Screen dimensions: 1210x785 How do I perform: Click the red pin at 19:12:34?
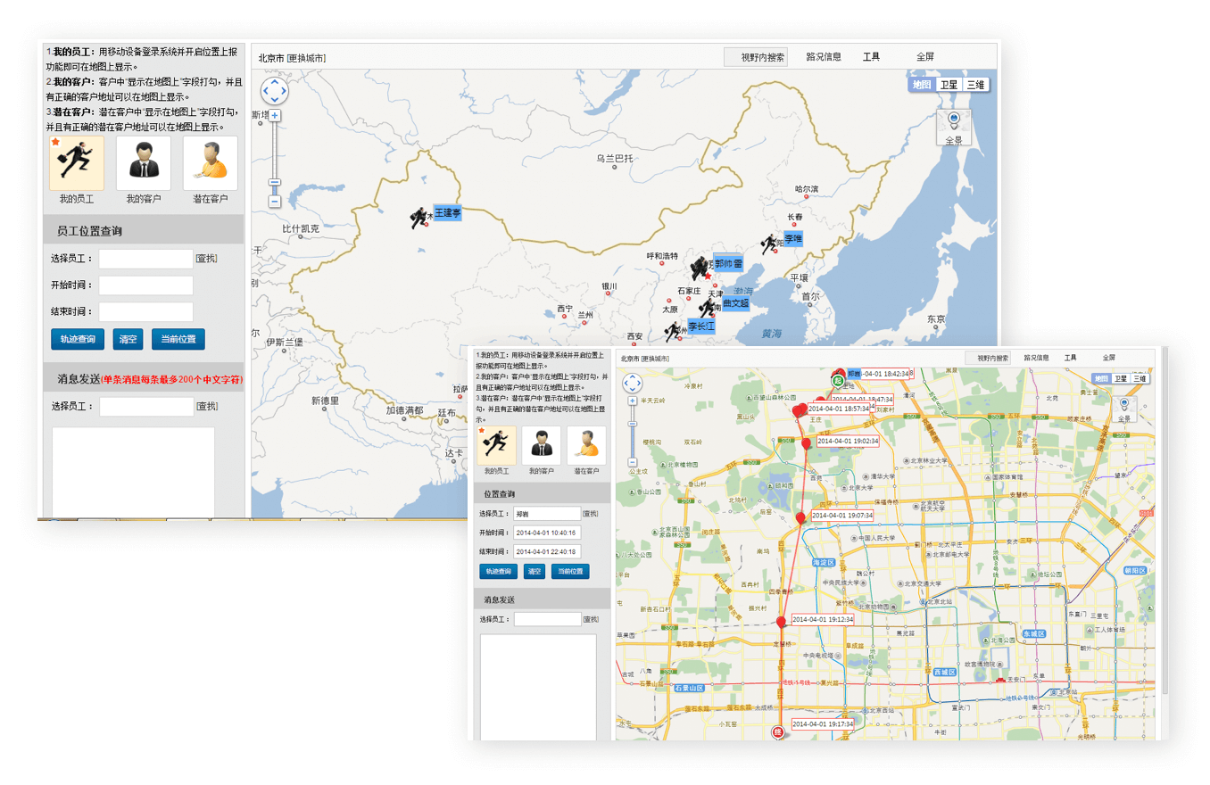click(x=782, y=622)
